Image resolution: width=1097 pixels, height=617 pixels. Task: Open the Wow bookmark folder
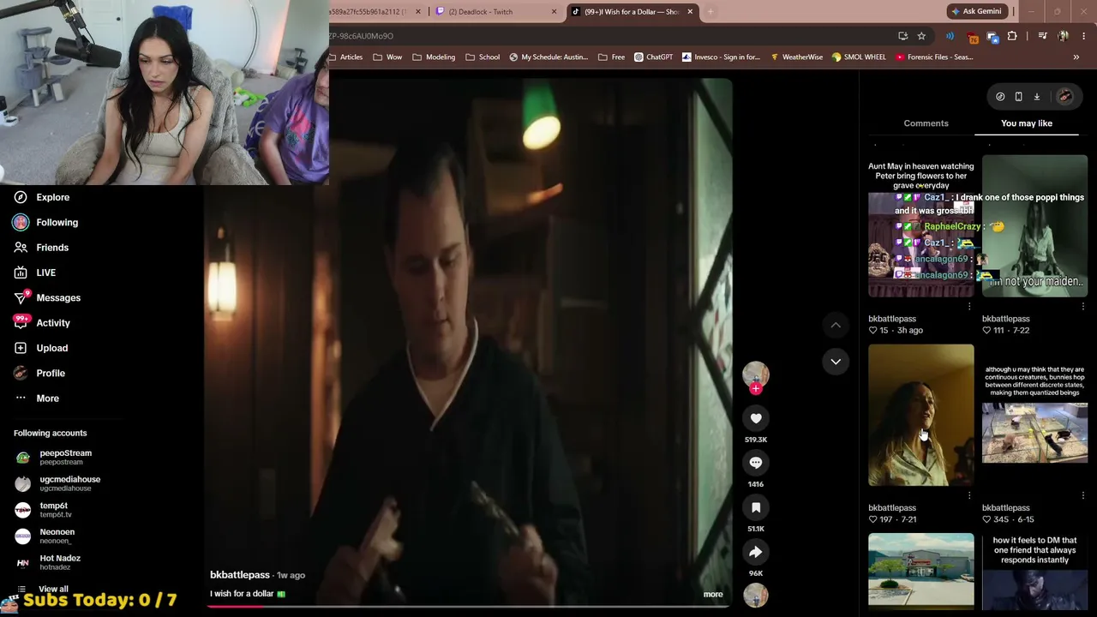pos(387,57)
